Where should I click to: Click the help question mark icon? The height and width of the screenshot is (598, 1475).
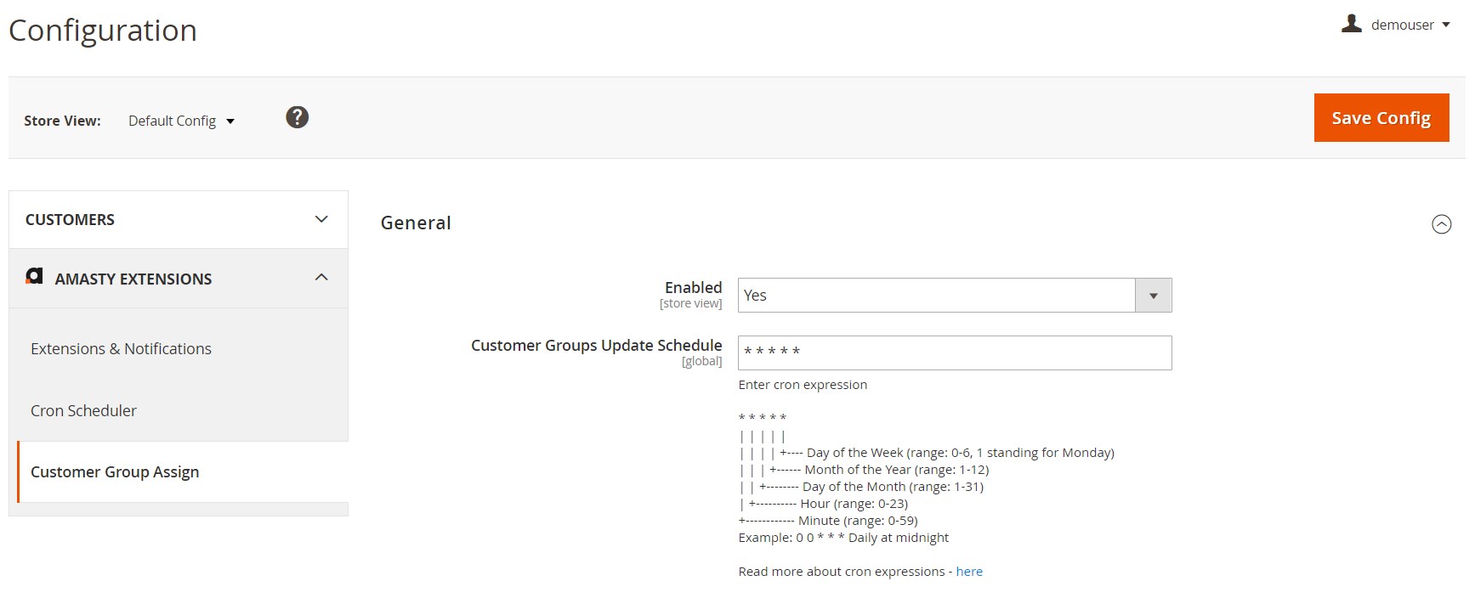pyautogui.click(x=297, y=117)
